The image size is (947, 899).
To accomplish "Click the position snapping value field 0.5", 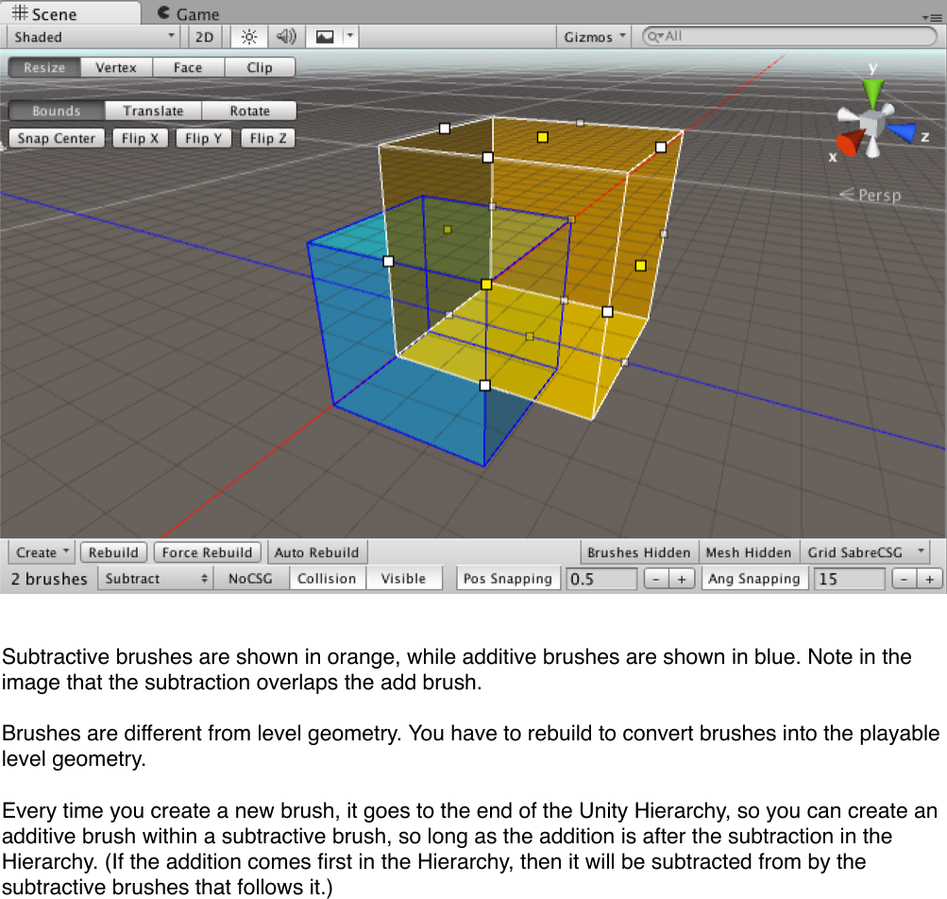I will click(x=601, y=579).
